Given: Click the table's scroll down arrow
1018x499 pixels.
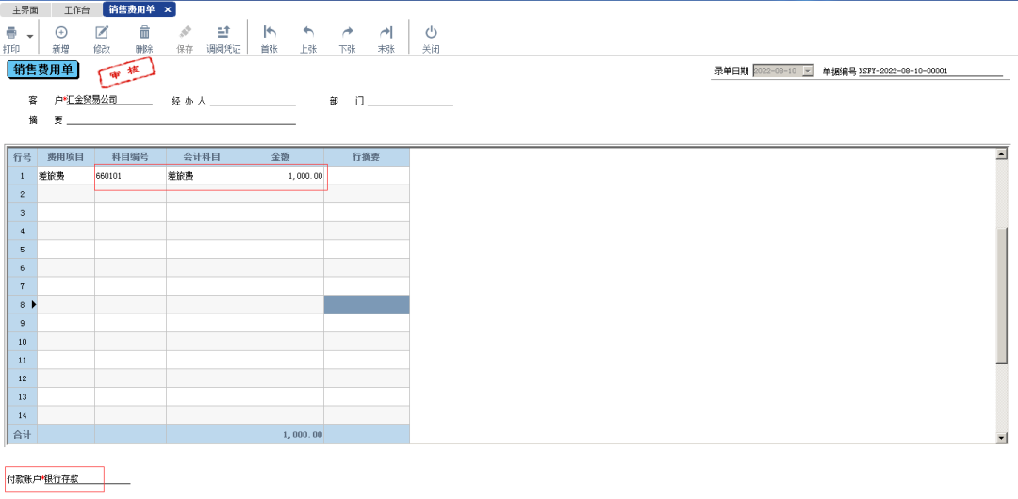Looking at the screenshot, I should pos(1001,438).
